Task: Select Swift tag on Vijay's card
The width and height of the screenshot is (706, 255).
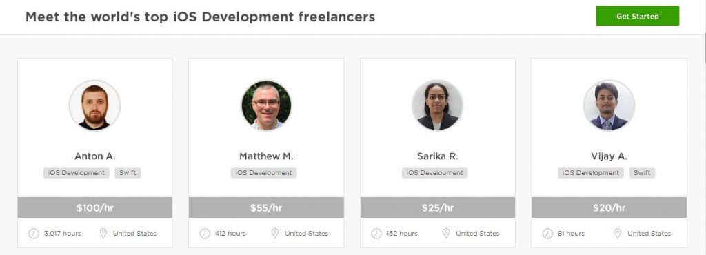Action: (x=642, y=173)
